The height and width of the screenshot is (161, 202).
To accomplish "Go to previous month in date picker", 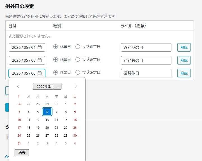I will (x=18, y=86).
